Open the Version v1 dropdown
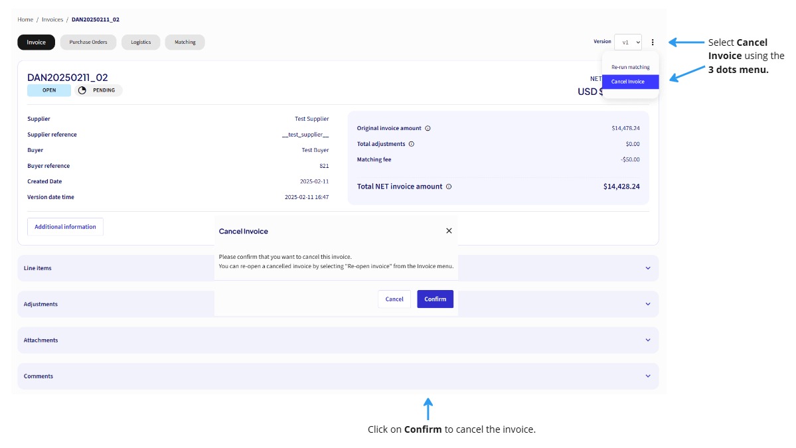796x448 pixels. 628,42
